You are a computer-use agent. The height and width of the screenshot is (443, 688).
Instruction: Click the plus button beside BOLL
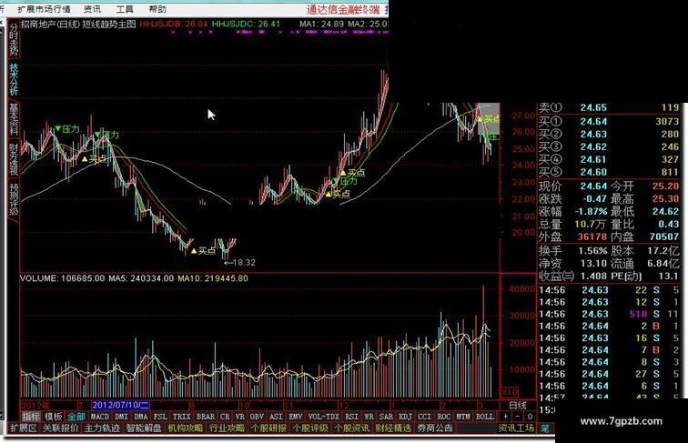tap(506, 417)
